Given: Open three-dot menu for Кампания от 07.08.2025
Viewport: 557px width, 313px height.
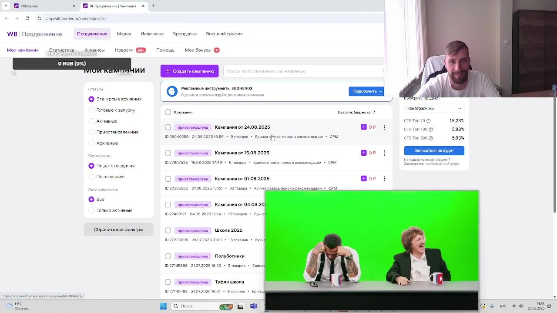Looking at the screenshot, I should coord(384,179).
